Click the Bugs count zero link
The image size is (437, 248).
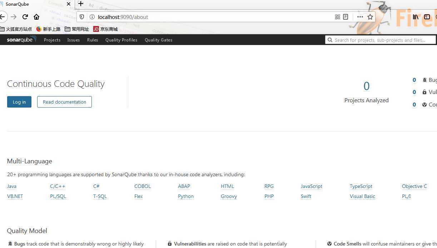414,80
